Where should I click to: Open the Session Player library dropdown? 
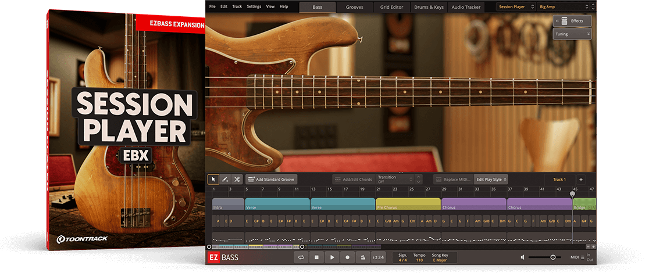pyautogui.click(x=516, y=7)
